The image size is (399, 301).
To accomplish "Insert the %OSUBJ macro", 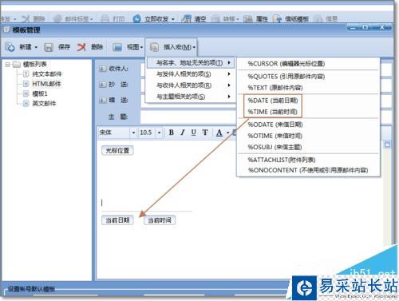I will (275, 147).
